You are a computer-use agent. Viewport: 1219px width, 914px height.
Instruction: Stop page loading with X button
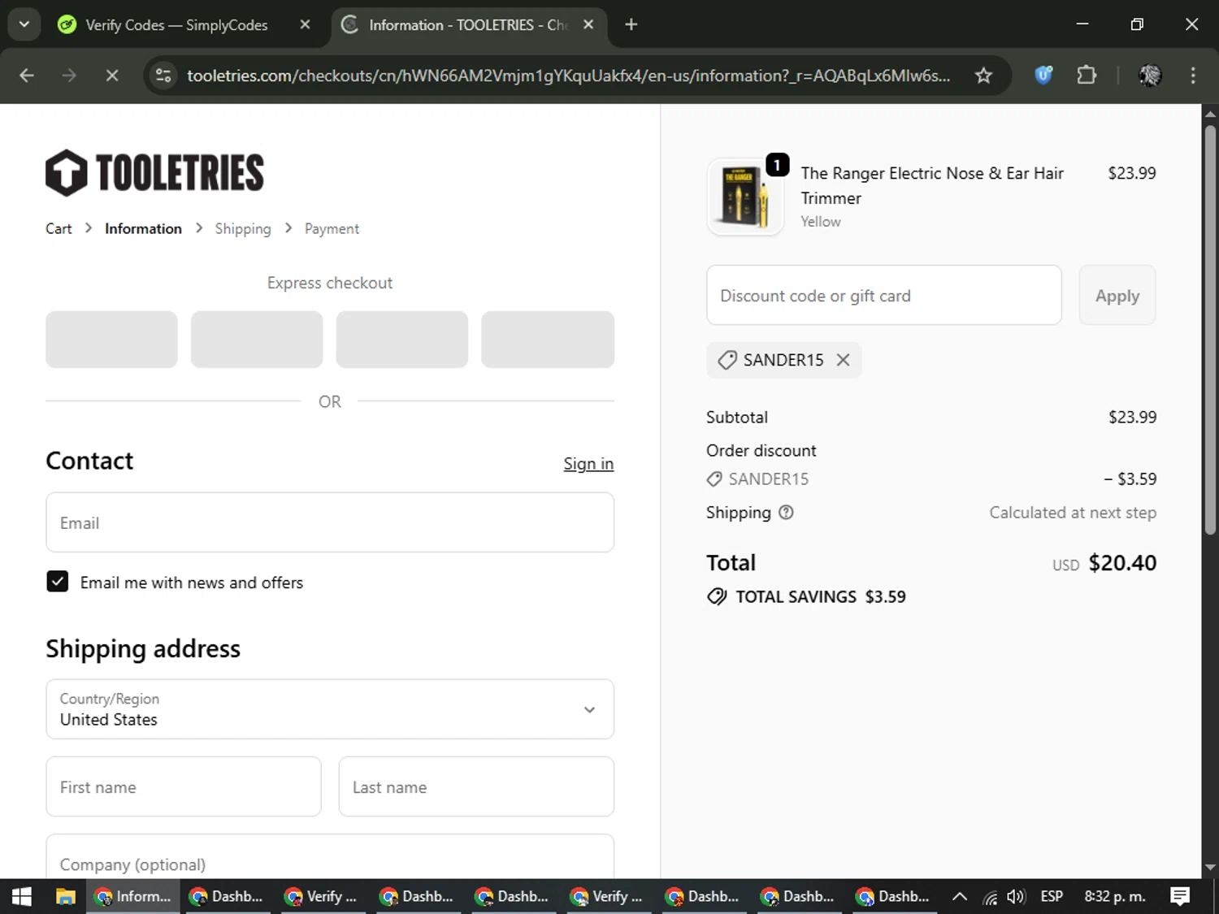click(112, 76)
